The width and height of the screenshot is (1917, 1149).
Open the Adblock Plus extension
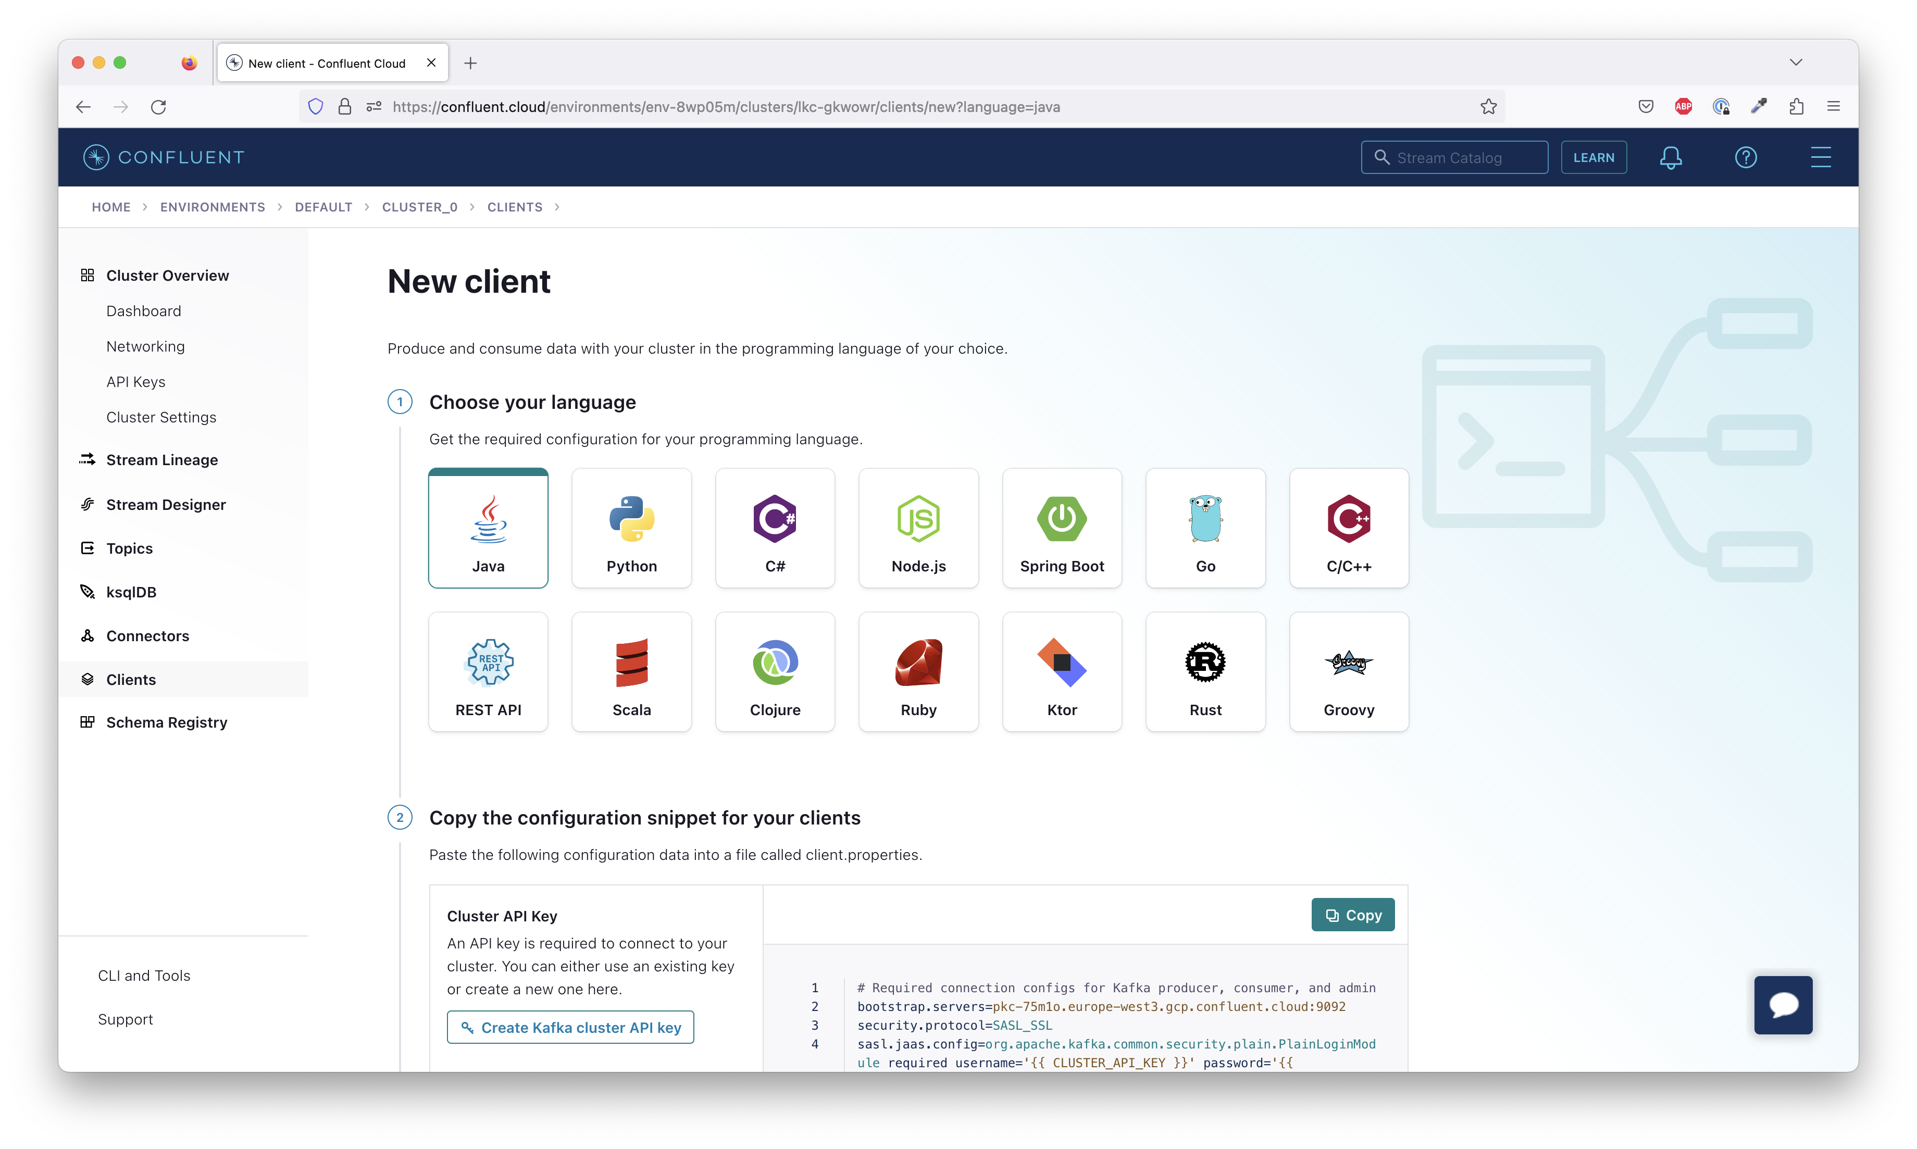coord(1683,107)
